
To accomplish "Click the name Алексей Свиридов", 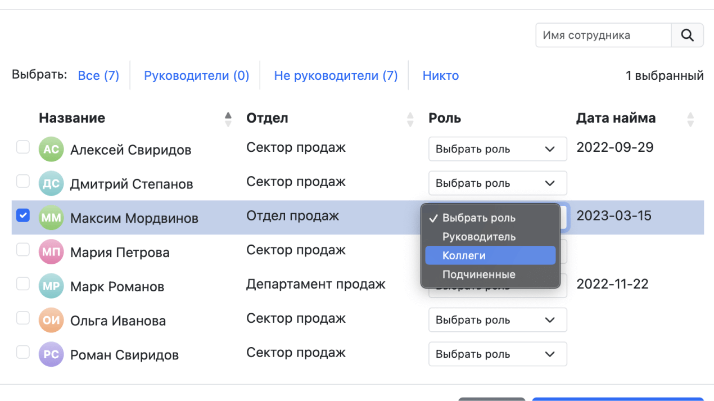I will click(130, 150).
